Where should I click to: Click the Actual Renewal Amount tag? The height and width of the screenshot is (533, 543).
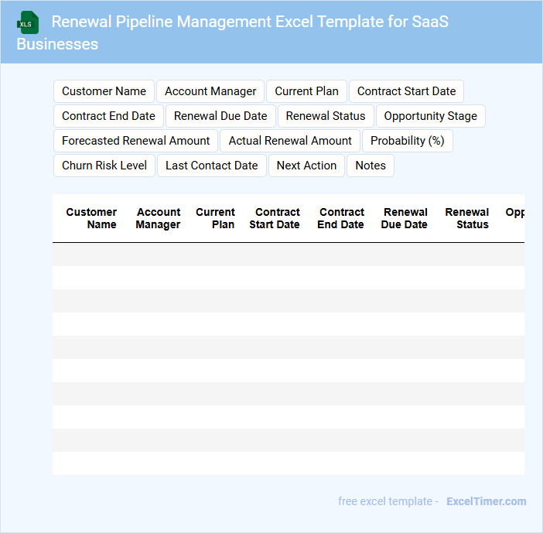(290, 141)
